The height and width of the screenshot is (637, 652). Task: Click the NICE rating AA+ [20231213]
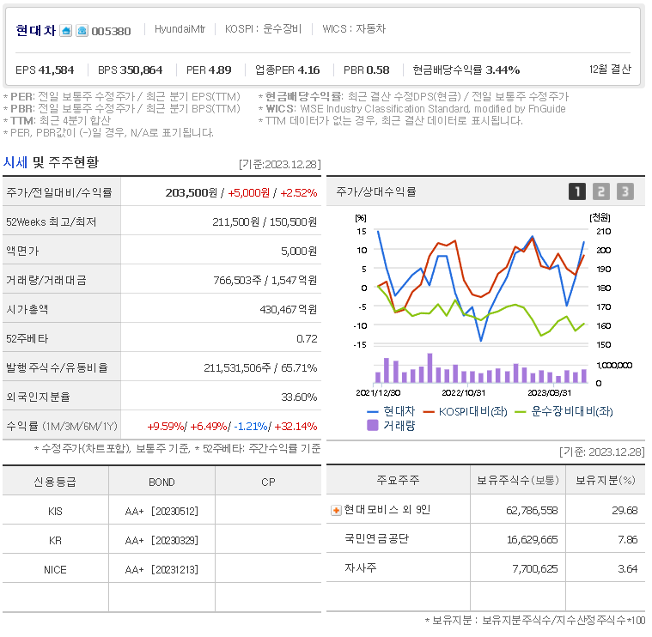(x=161, y=569)
